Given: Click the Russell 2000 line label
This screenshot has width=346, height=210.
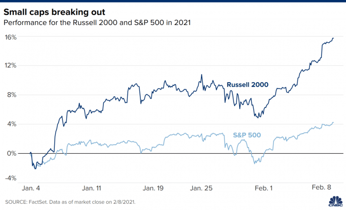Looking at the screenshot, I should [x=247, y=85].
